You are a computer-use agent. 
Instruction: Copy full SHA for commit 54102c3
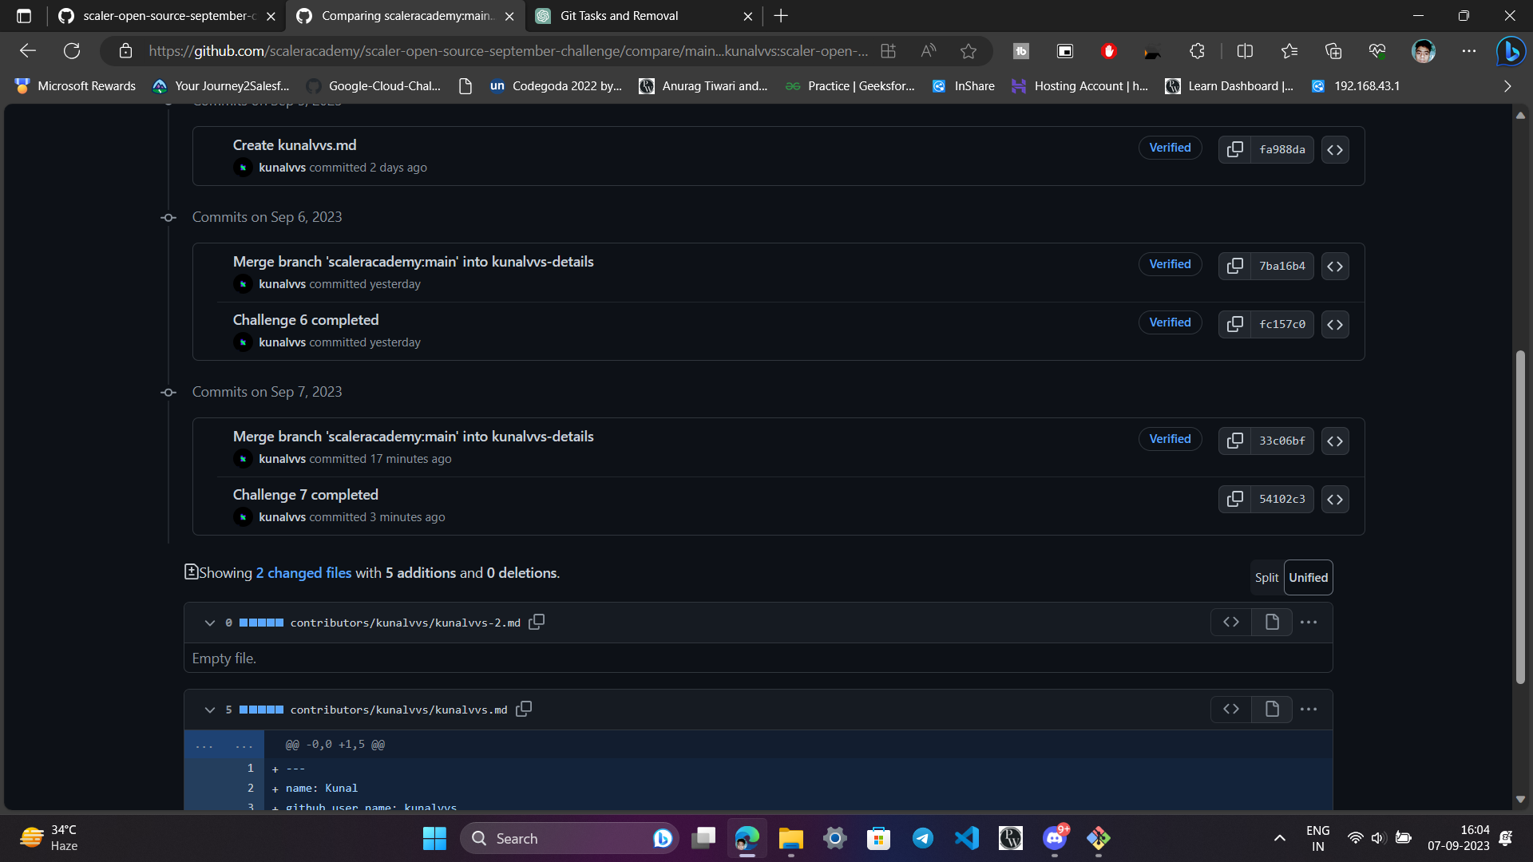coord(1234,499)
